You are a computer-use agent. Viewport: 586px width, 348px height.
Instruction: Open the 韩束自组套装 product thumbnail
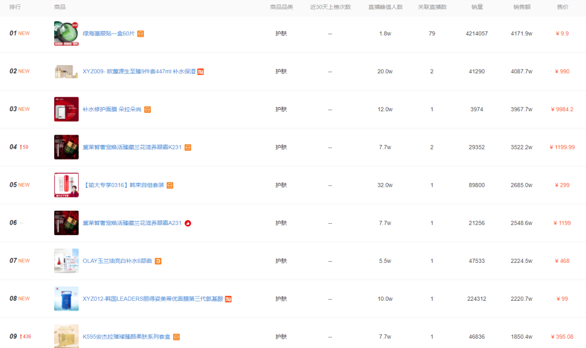(67, 185)
